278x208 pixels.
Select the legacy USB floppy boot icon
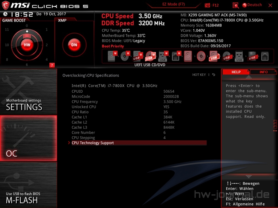point(252,56)
